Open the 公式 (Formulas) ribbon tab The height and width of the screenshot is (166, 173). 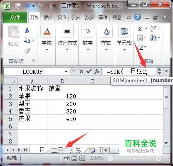click(x=75, y=18)
